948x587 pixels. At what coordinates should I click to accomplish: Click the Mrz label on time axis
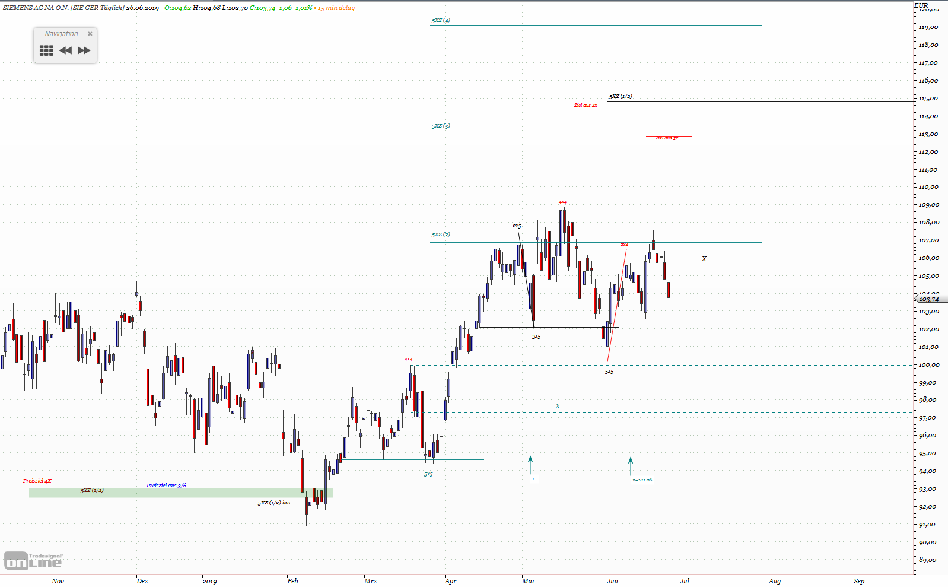pos(370,581)
